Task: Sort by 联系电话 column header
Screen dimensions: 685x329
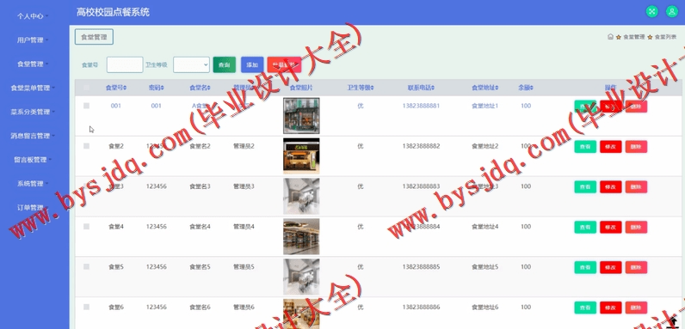Action: [421, 88]
